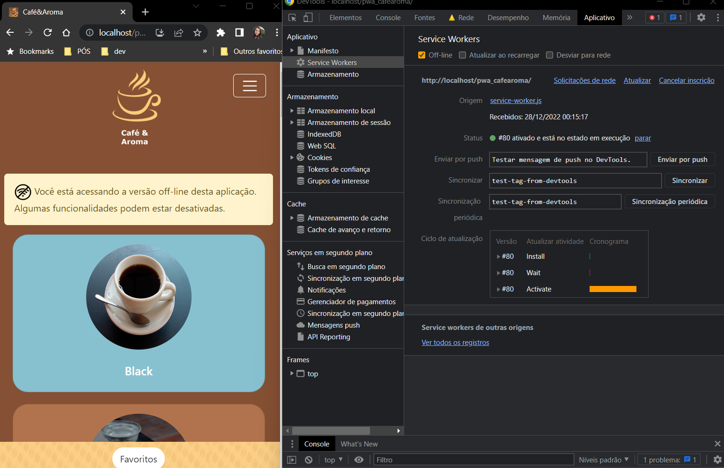Click Solicitações de rede link
The width and height of the screenshot is (724, 468).
point(584,80)
